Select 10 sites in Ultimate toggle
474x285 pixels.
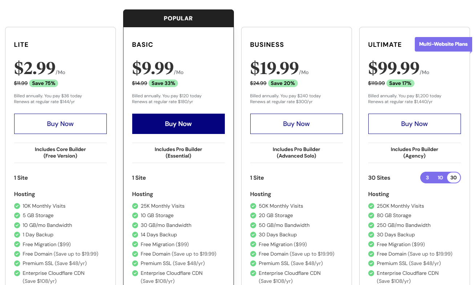click(x=440, y=178)
